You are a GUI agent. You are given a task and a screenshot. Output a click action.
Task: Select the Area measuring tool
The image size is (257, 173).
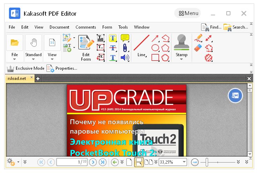point(209,58)
